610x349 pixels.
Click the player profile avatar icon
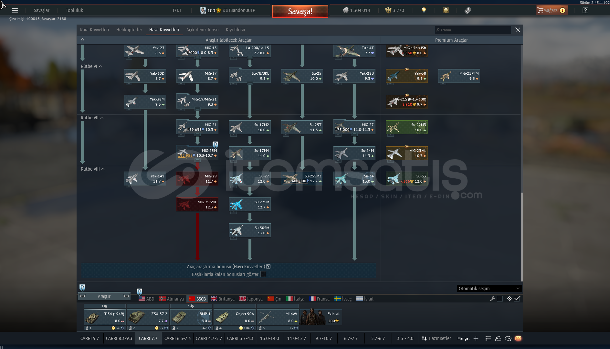[203, 10]
